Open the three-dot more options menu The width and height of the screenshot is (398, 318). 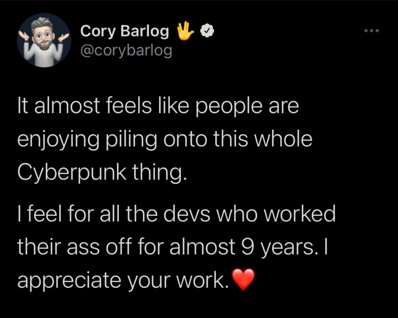coord(372,31)
